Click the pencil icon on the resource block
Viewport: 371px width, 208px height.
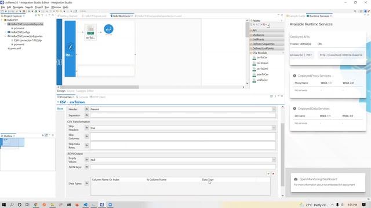coord(70,47)
